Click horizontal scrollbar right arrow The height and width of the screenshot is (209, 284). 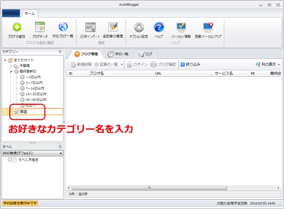[278, 188]
